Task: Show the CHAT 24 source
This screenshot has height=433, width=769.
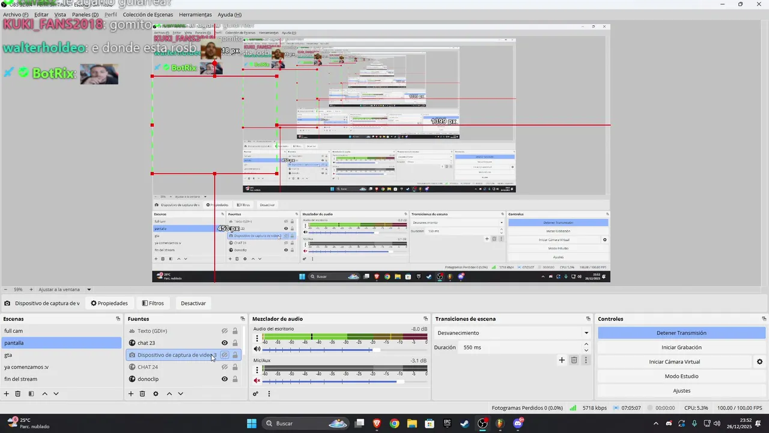Action: coord(225,367)
